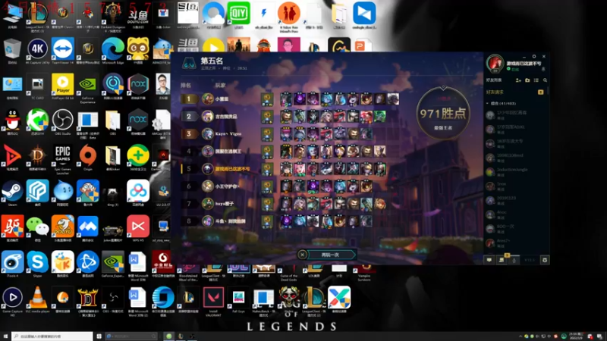Select player row ranked 1 avatar

208,99
